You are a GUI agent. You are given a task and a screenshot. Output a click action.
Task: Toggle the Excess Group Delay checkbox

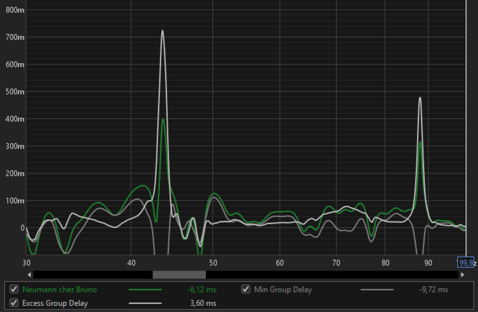(14, 303)
